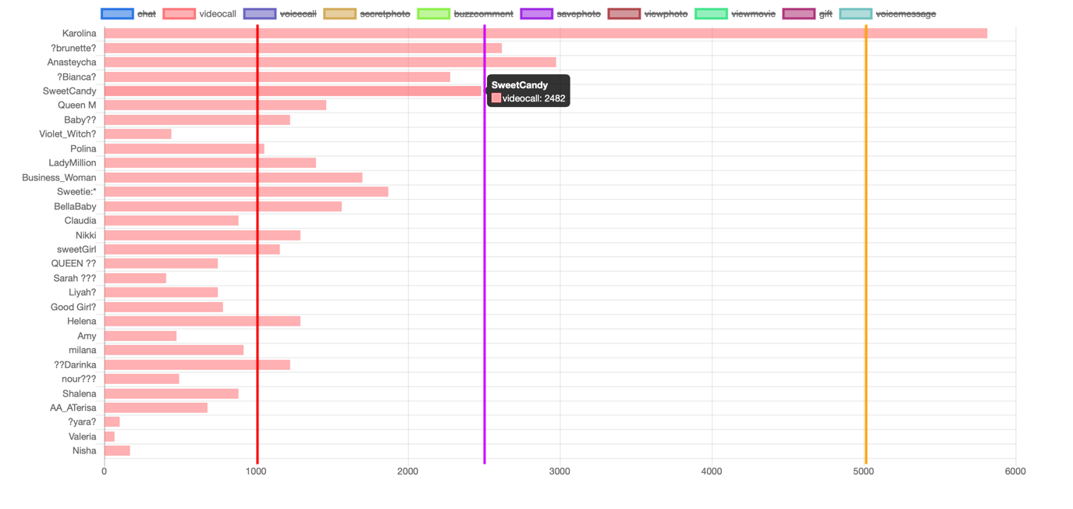Viewport: 1073px width, 509px height.
Task: Enable the viewphoto legend label
Action: coord(666,13)
